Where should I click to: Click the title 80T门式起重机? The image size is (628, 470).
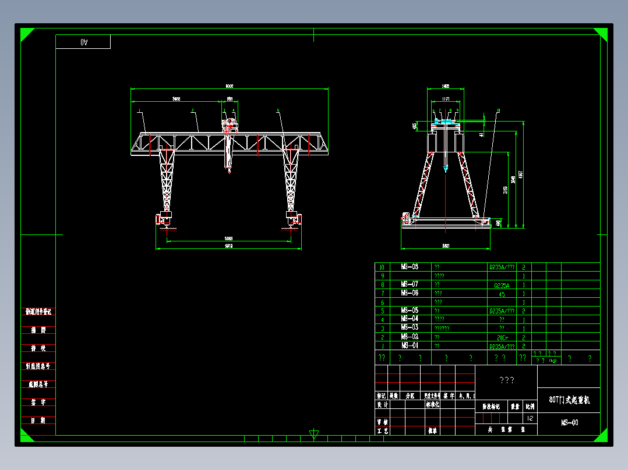click(569, 400)
